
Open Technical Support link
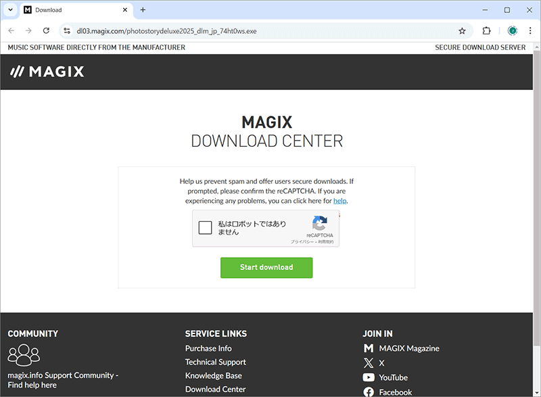click(x=216, y=362)
